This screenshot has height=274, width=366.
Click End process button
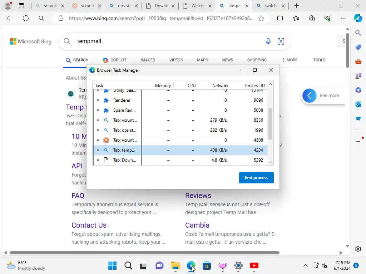(x=256, y=178)
